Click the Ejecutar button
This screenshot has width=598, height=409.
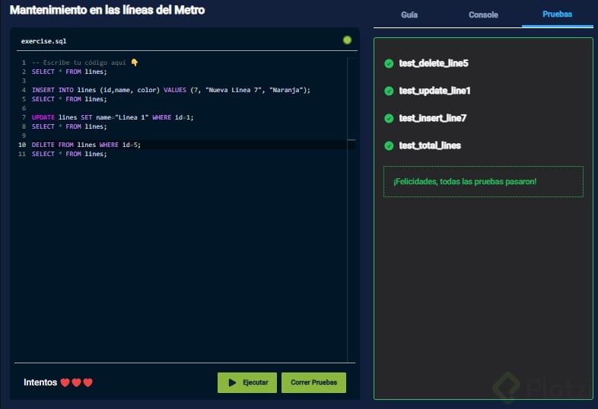point(247,382)
